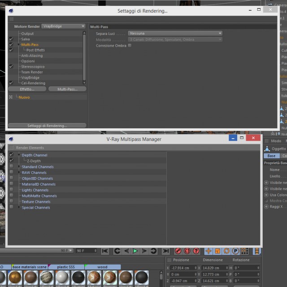Click the red Record Keyframe icon
This screenshot has width=287, height=287.
coord(178,251)
